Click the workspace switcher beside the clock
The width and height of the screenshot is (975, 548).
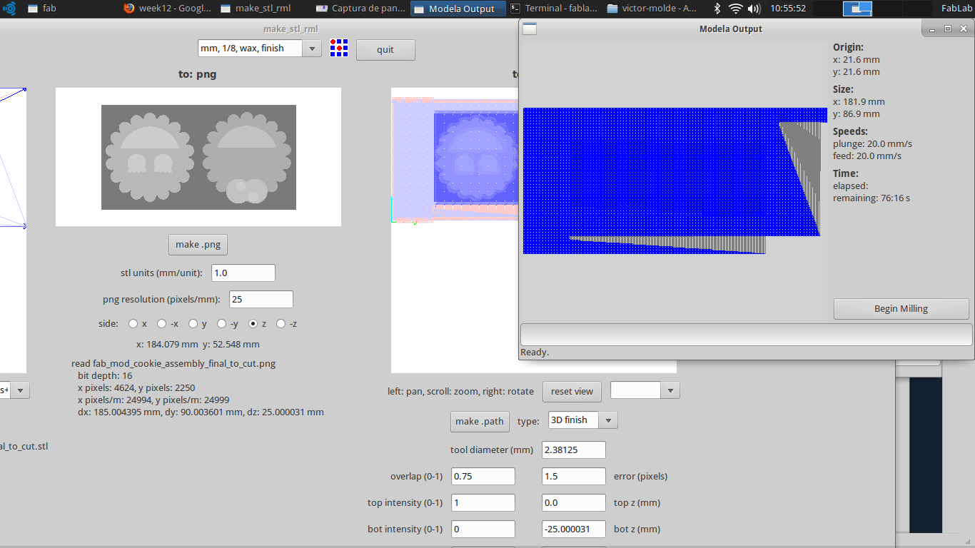[x=857, y=9]
